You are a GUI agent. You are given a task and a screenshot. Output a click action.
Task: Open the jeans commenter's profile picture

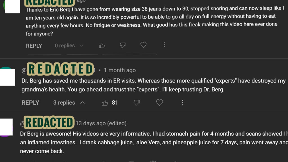click(12, 6)
